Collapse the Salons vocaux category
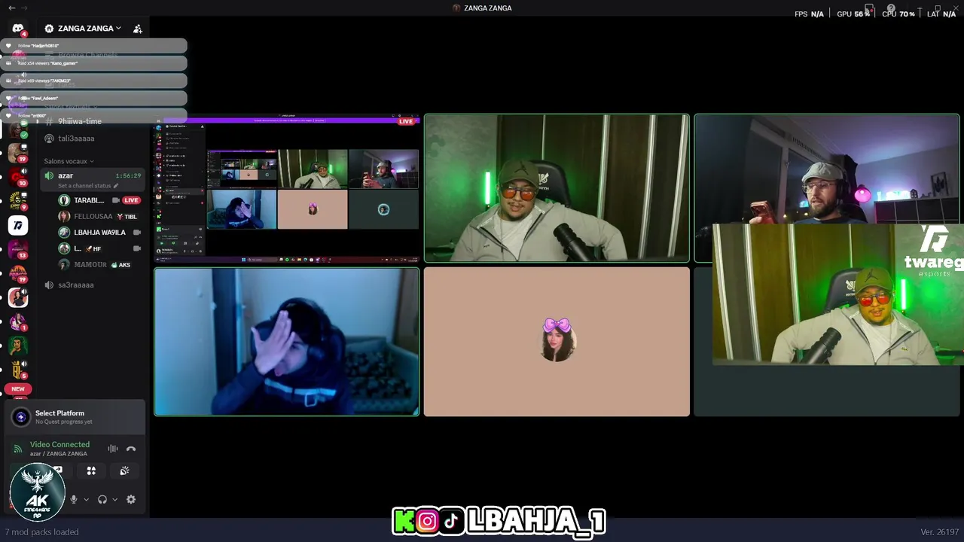This screenshot has height=542, width=964. click(x=69, y=161)
